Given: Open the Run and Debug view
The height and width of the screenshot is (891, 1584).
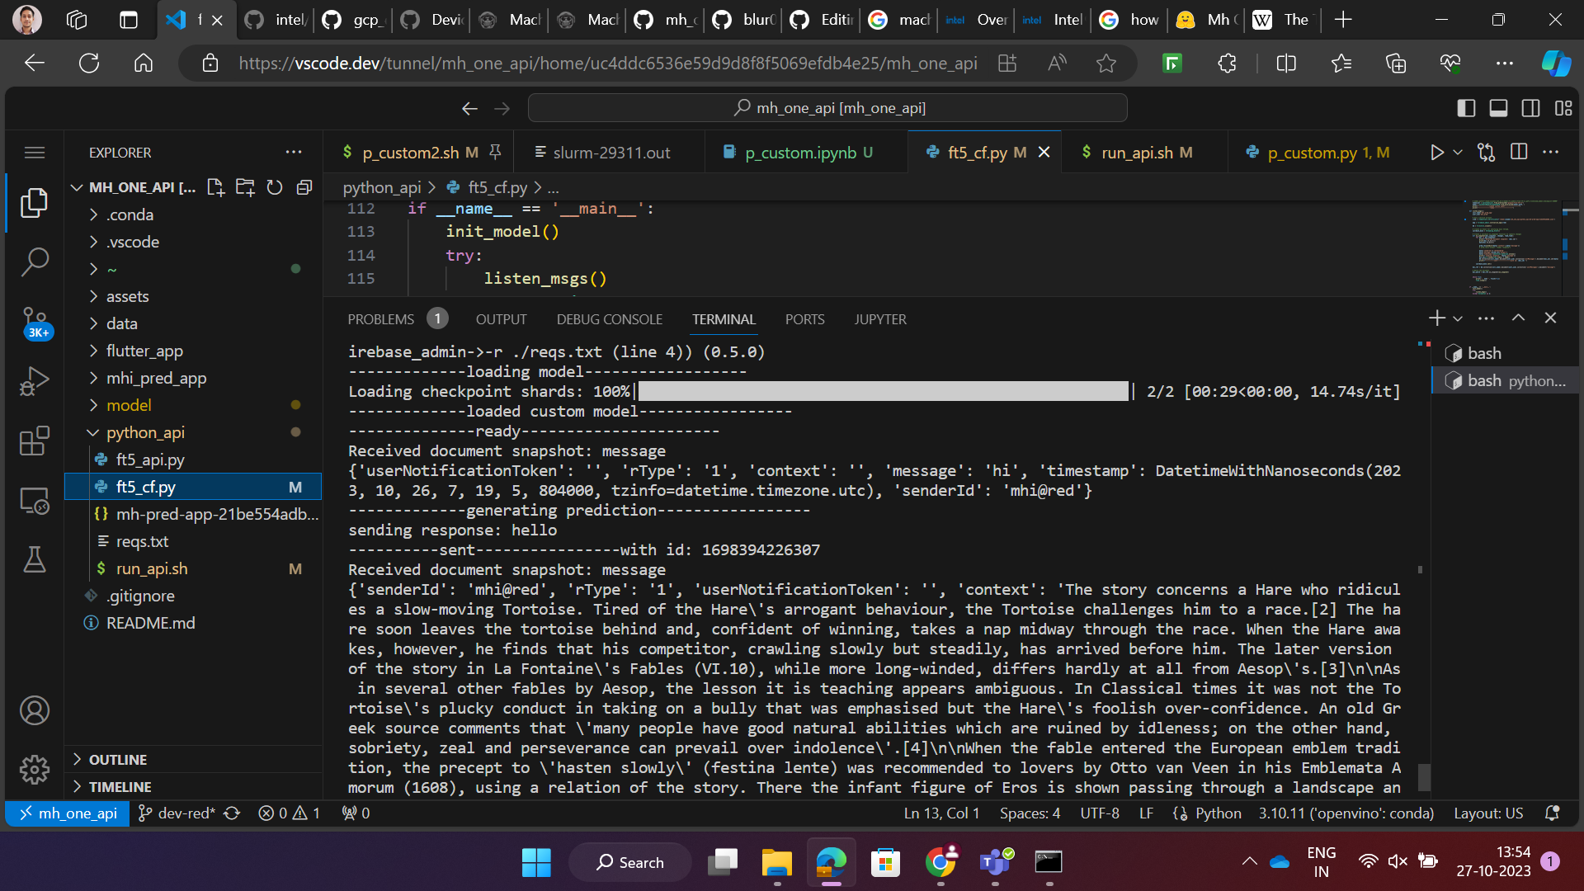Looking at the screenshot, I should 35,380.
